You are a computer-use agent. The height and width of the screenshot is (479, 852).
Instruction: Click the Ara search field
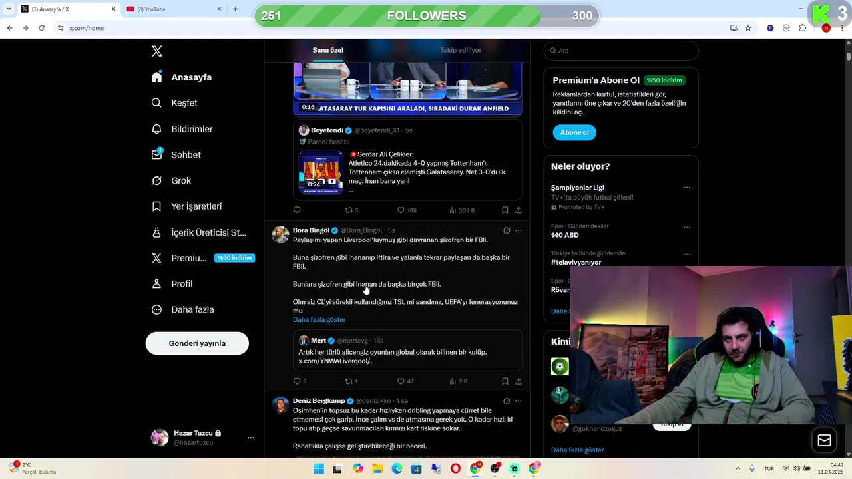point(621,51)
